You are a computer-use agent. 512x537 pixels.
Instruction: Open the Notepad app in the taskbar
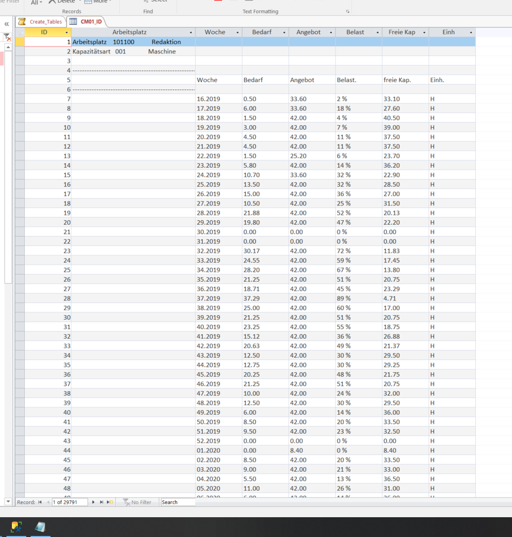41,527
